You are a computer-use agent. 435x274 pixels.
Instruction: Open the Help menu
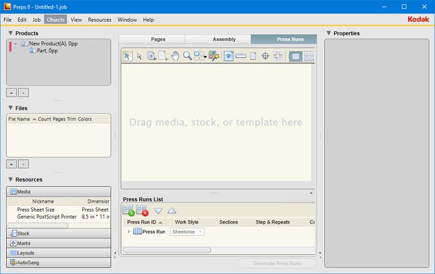tap(148, 20)
